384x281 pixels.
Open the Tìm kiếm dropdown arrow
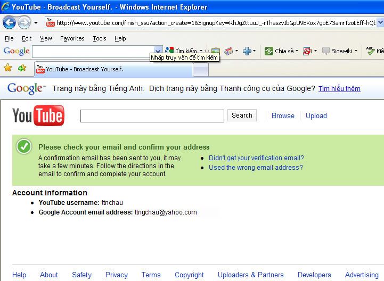pyautogui.click(x=201, y=51)
